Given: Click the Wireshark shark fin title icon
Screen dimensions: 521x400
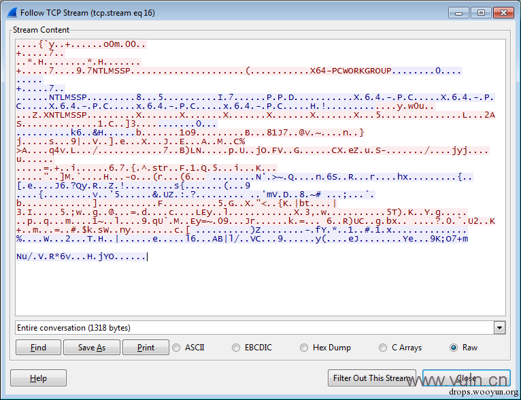Looking at the screenshot, I should 12,13.
